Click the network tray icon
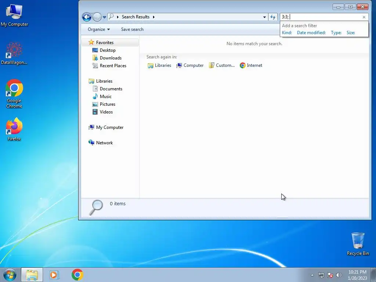This screenshot has height=282, width=376. click(x=321, y=275)
